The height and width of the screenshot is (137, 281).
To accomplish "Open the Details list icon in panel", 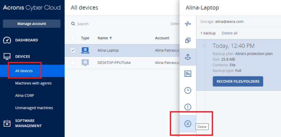I will point(188,73).
